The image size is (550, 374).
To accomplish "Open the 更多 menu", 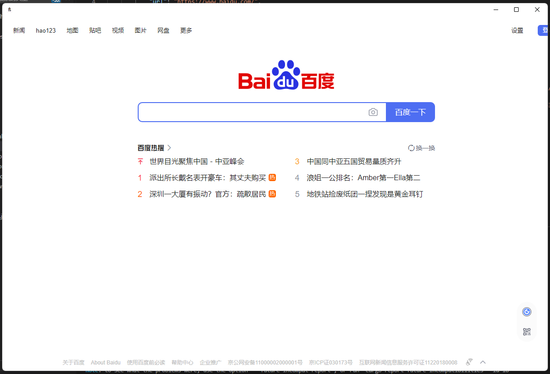I will click(x=185, y=30).
